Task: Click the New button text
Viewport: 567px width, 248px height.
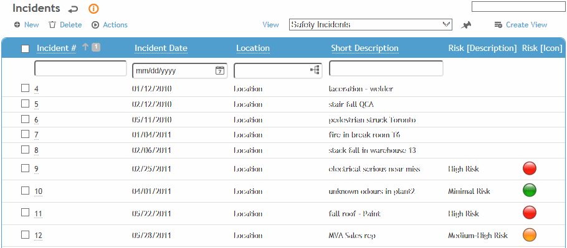Action: [x=31, y=25]
